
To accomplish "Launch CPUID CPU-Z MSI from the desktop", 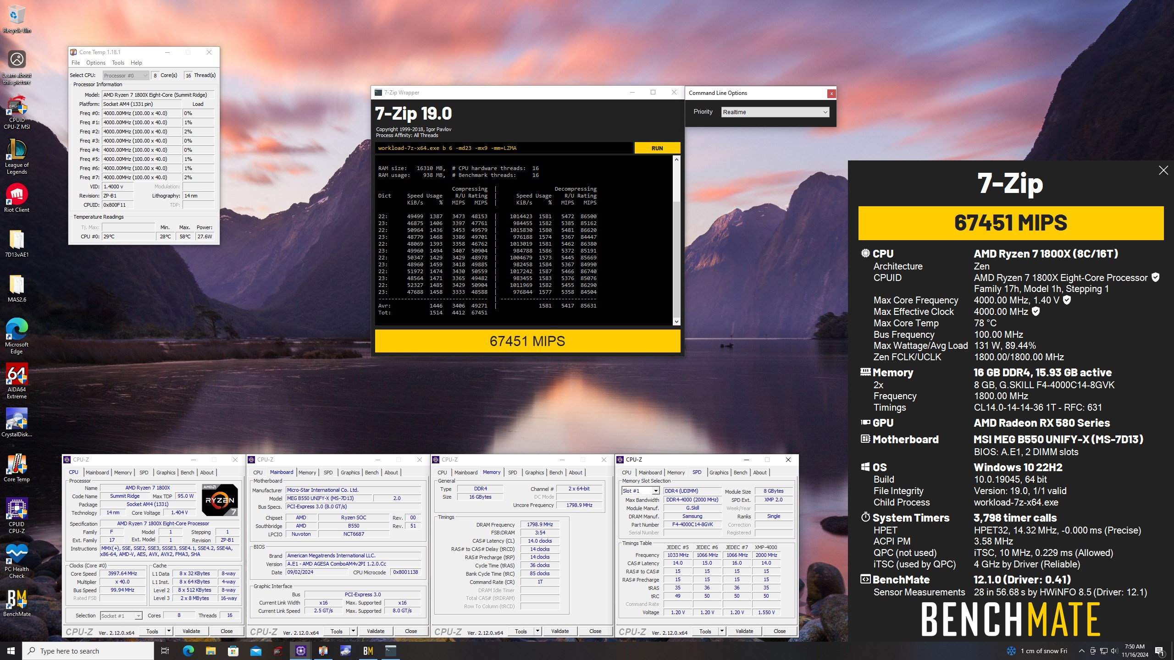I will pyautogui.click(x=17, y=112).
